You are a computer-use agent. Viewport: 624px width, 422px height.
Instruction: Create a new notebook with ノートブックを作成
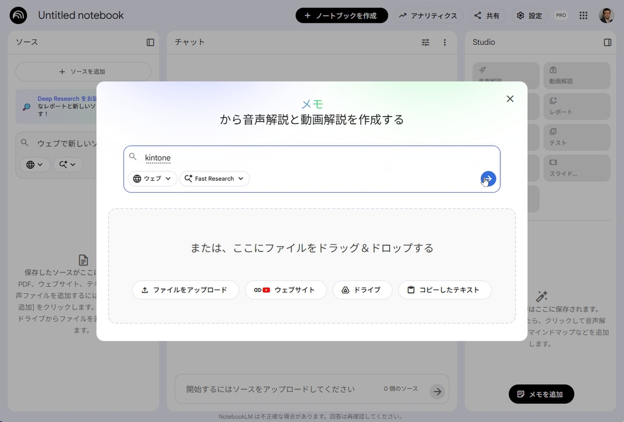(342, 16)
